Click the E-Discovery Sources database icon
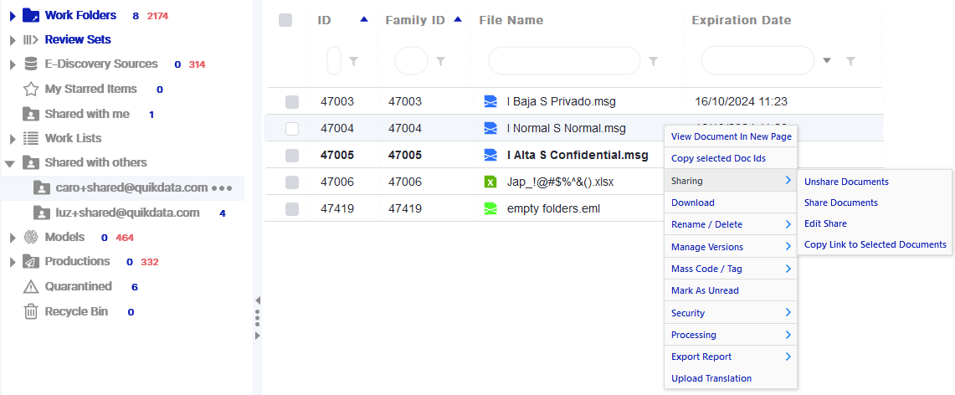The height and width of the screenshot is (395, 955). coord(30,64)
